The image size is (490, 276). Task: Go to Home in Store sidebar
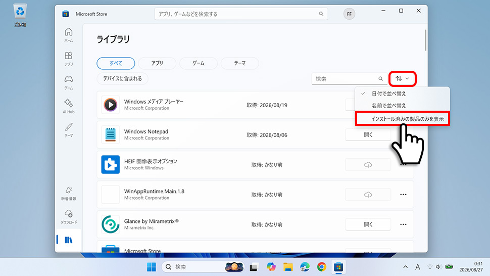(x=68, y=35)
